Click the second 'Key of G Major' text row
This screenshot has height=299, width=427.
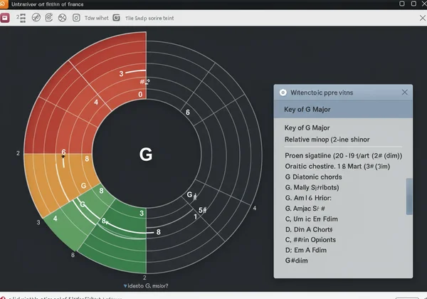tap(307, 127)
